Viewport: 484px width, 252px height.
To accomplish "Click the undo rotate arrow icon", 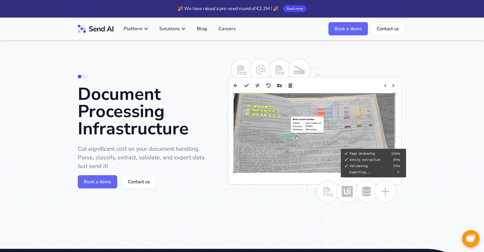I will click(x=268, y=86).
